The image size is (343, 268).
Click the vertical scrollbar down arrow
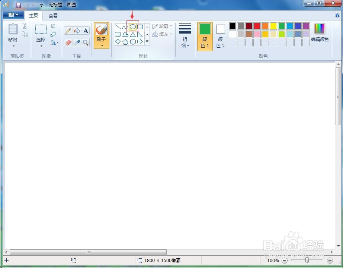coord(339,246)
